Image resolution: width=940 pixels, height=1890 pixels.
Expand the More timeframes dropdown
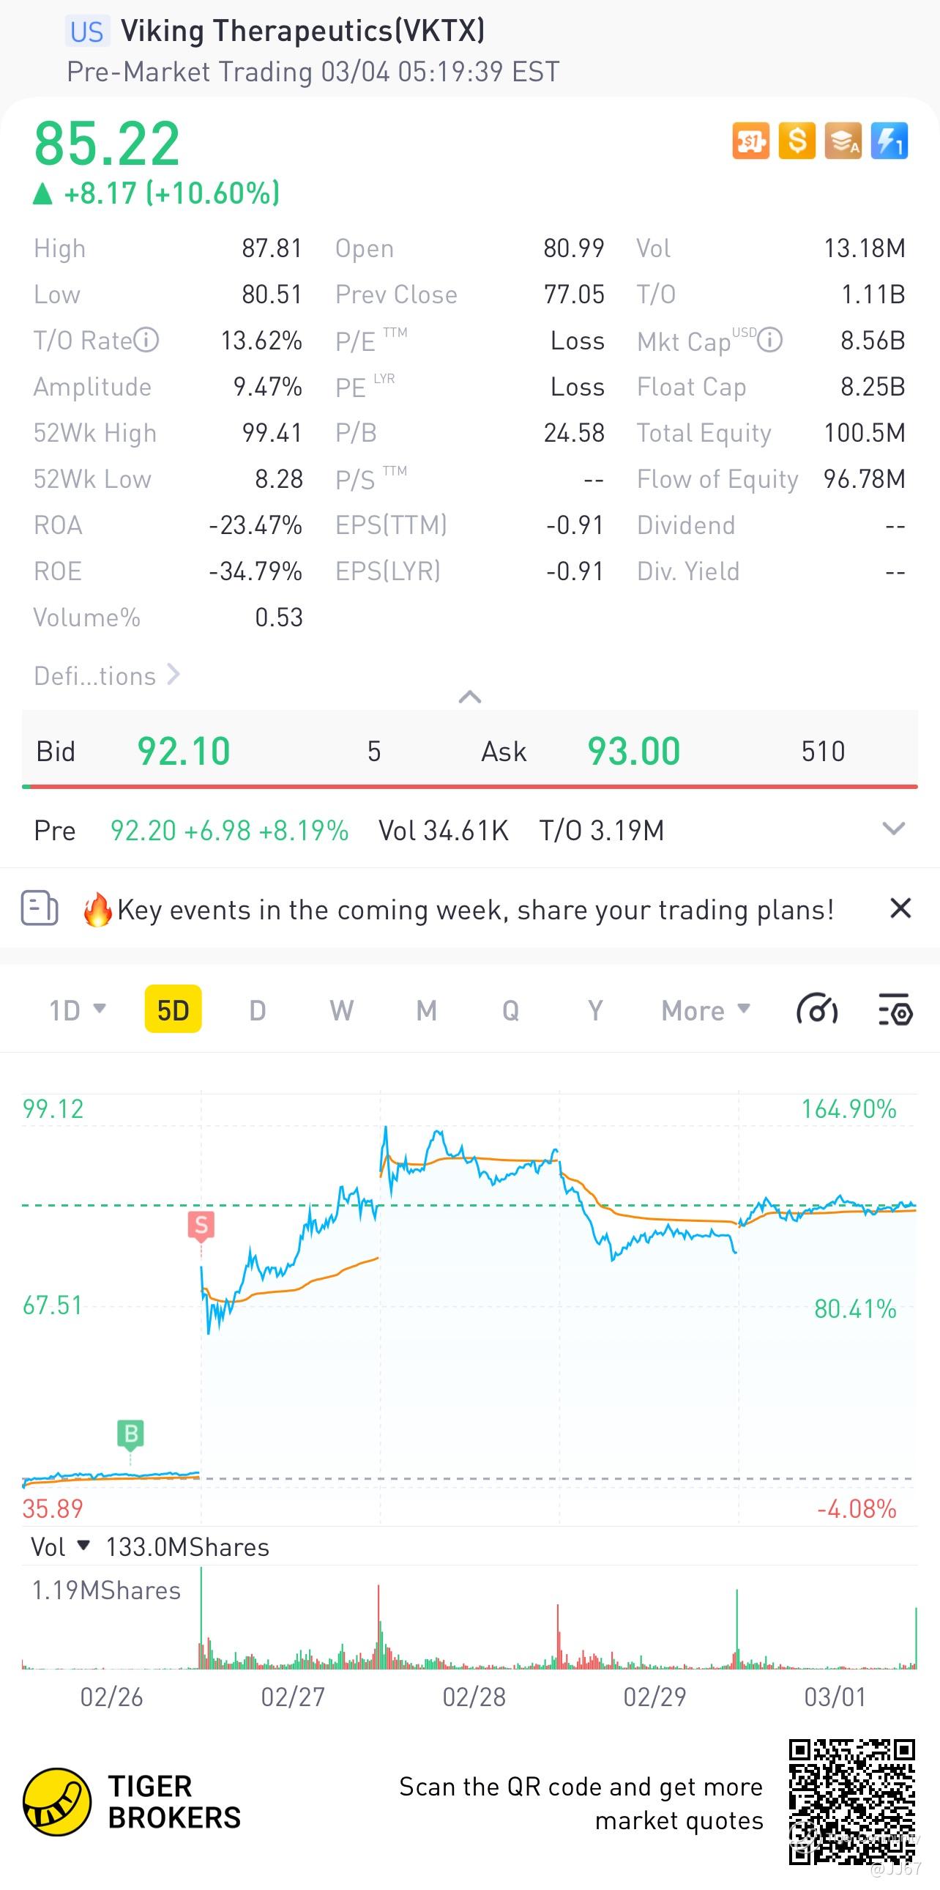click(x=706, y=1010)
